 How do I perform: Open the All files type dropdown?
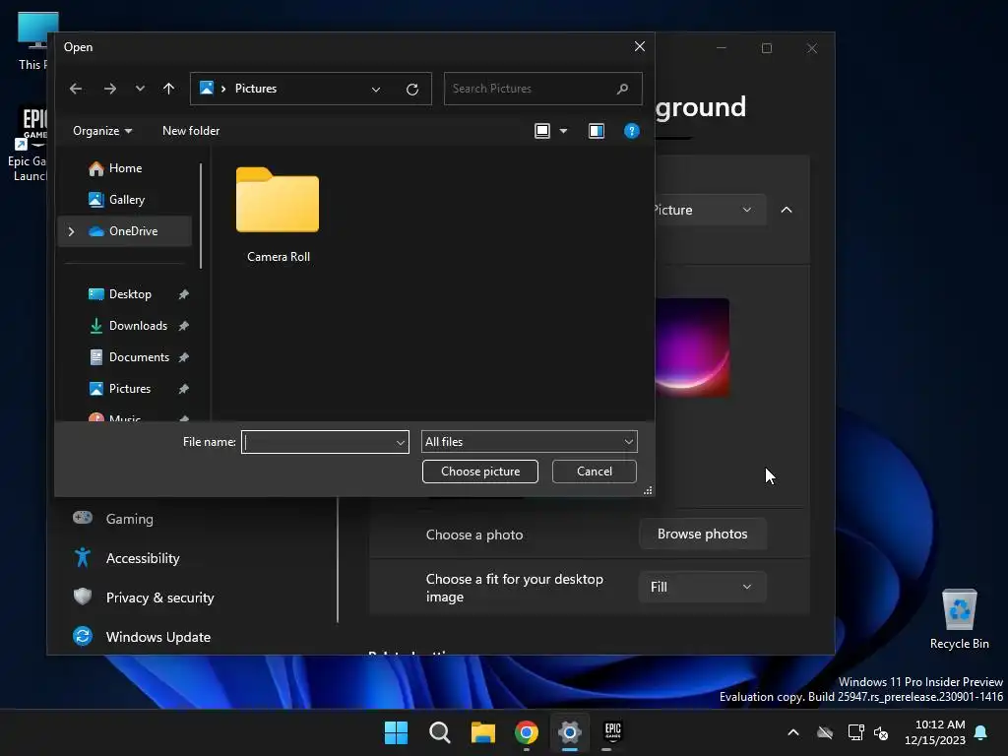click(x=529, y=442)
